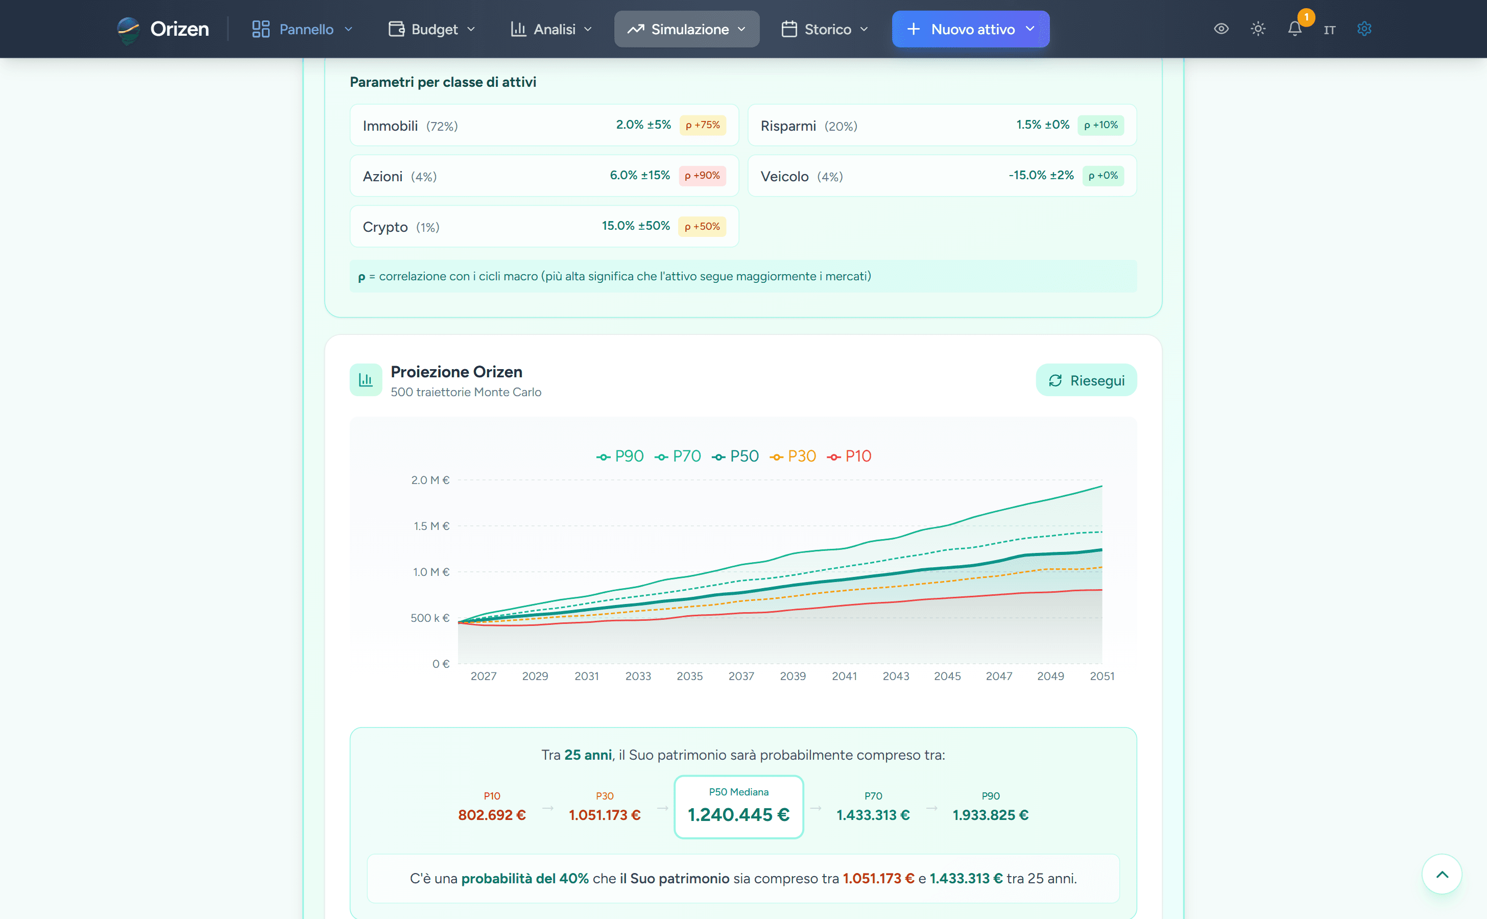Click the Immobili 2.0% ±5% value
Screen dimensions: 1487x919
(x=643, y=125)
